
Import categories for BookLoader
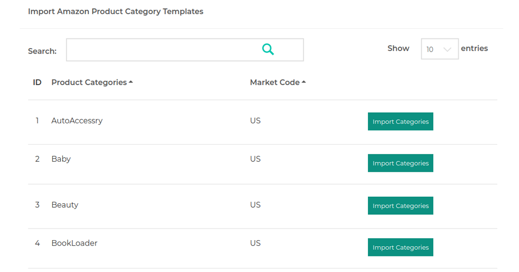400,247
